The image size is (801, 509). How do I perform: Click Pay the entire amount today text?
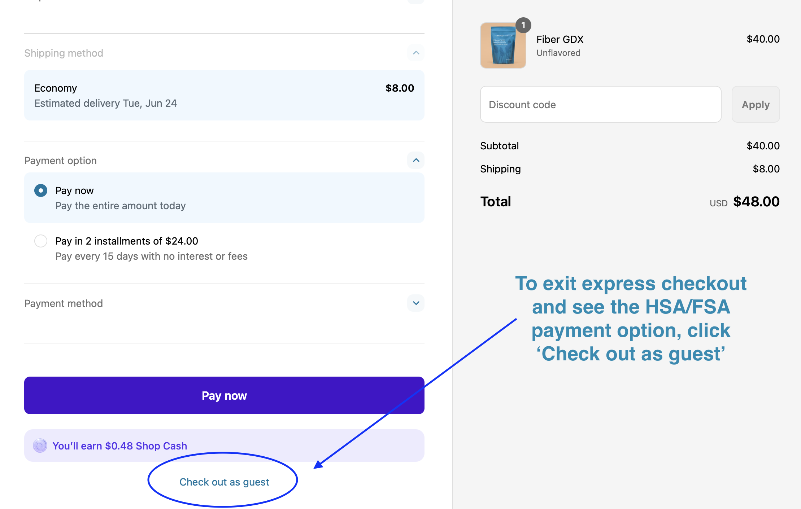[x=120, y=206]
